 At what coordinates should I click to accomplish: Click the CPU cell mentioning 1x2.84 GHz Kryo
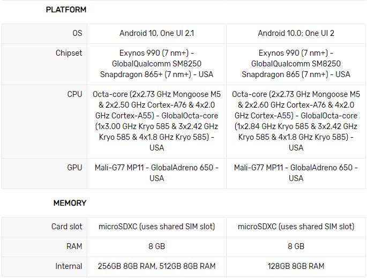[x=296, y=121]
